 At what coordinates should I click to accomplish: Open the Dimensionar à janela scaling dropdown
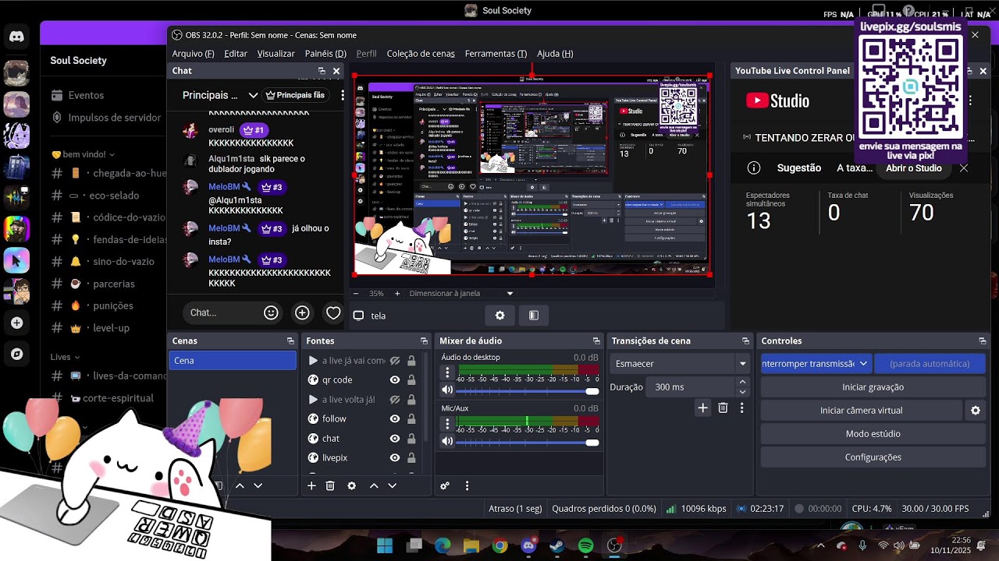pyautogui.click(x=510, y=294)
